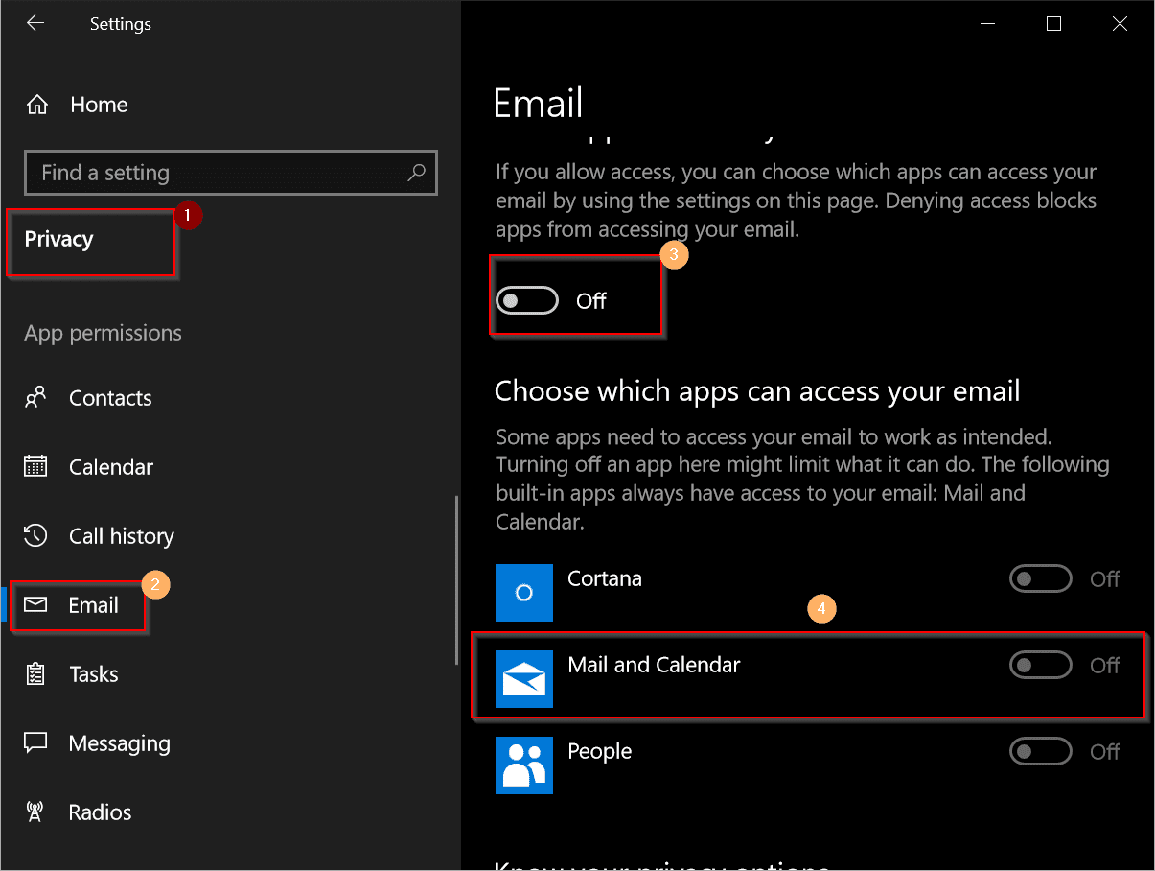Toggle the People app email permission
1155x871 pixels.
[x=1041, y=751]
